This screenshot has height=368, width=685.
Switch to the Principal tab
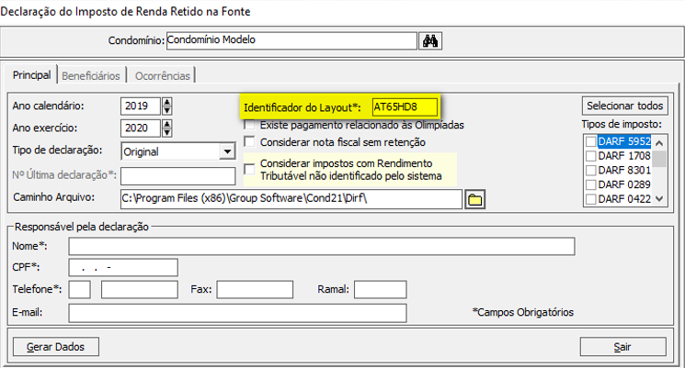pyautogui.click(x=31, y=75)
